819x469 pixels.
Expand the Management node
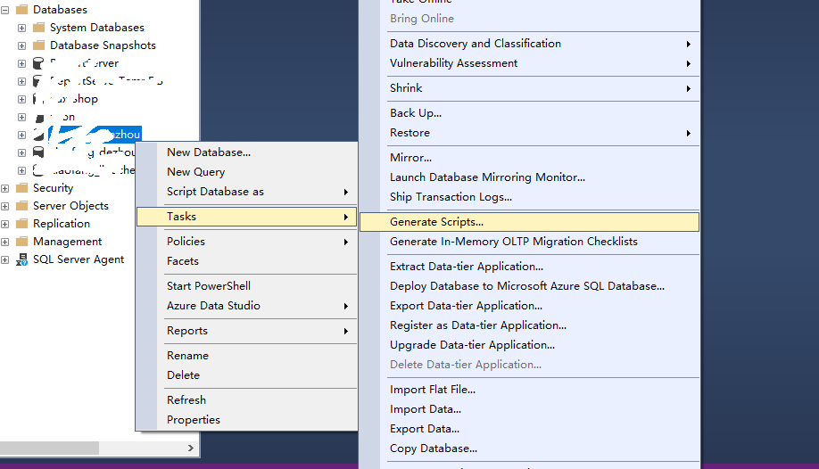click(x=4, y=242)
